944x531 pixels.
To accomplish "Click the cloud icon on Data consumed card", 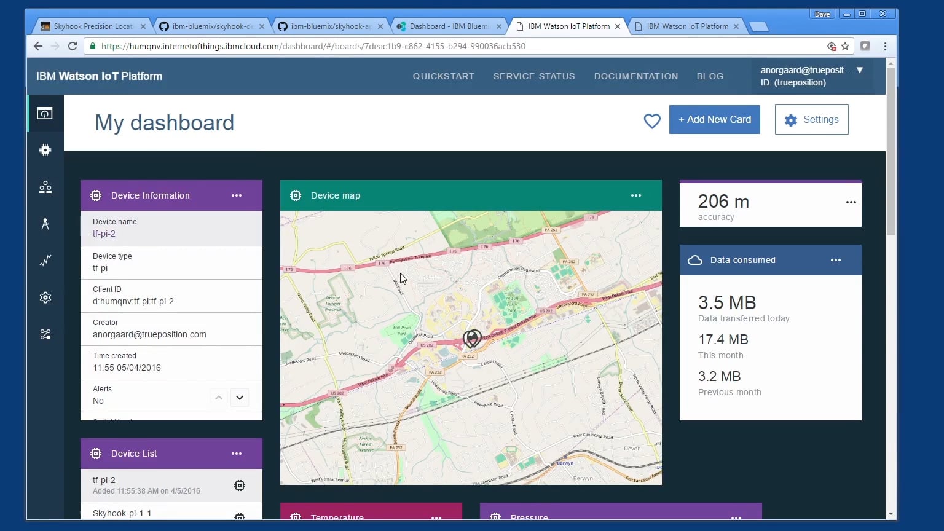I will [x=695, y=260].
